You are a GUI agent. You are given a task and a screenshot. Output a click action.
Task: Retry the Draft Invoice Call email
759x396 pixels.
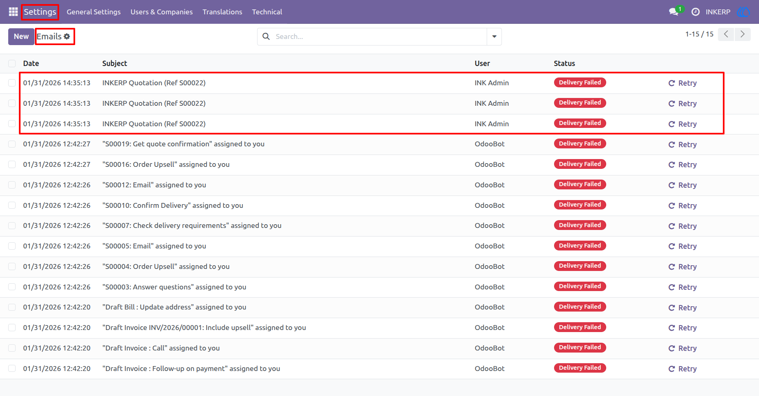pyautogui.click(x=682, y=348)
